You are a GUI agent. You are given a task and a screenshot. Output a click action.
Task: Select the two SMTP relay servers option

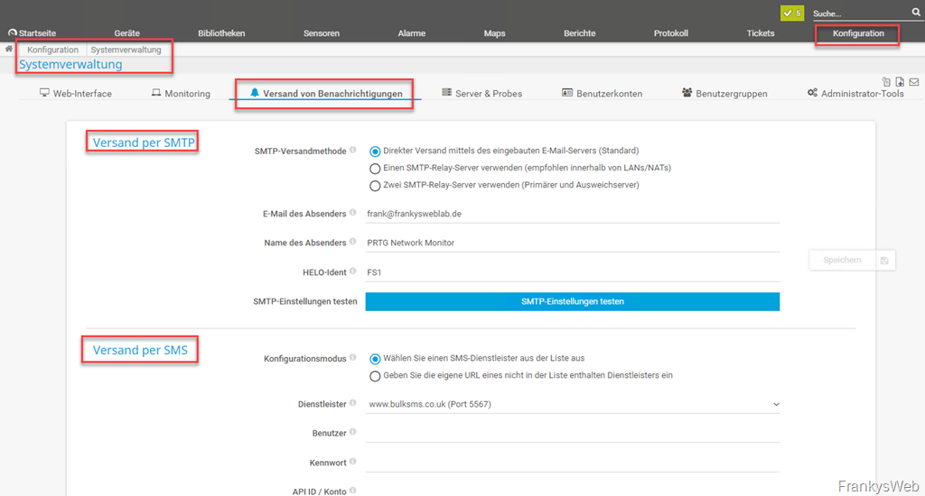(375, 186)
